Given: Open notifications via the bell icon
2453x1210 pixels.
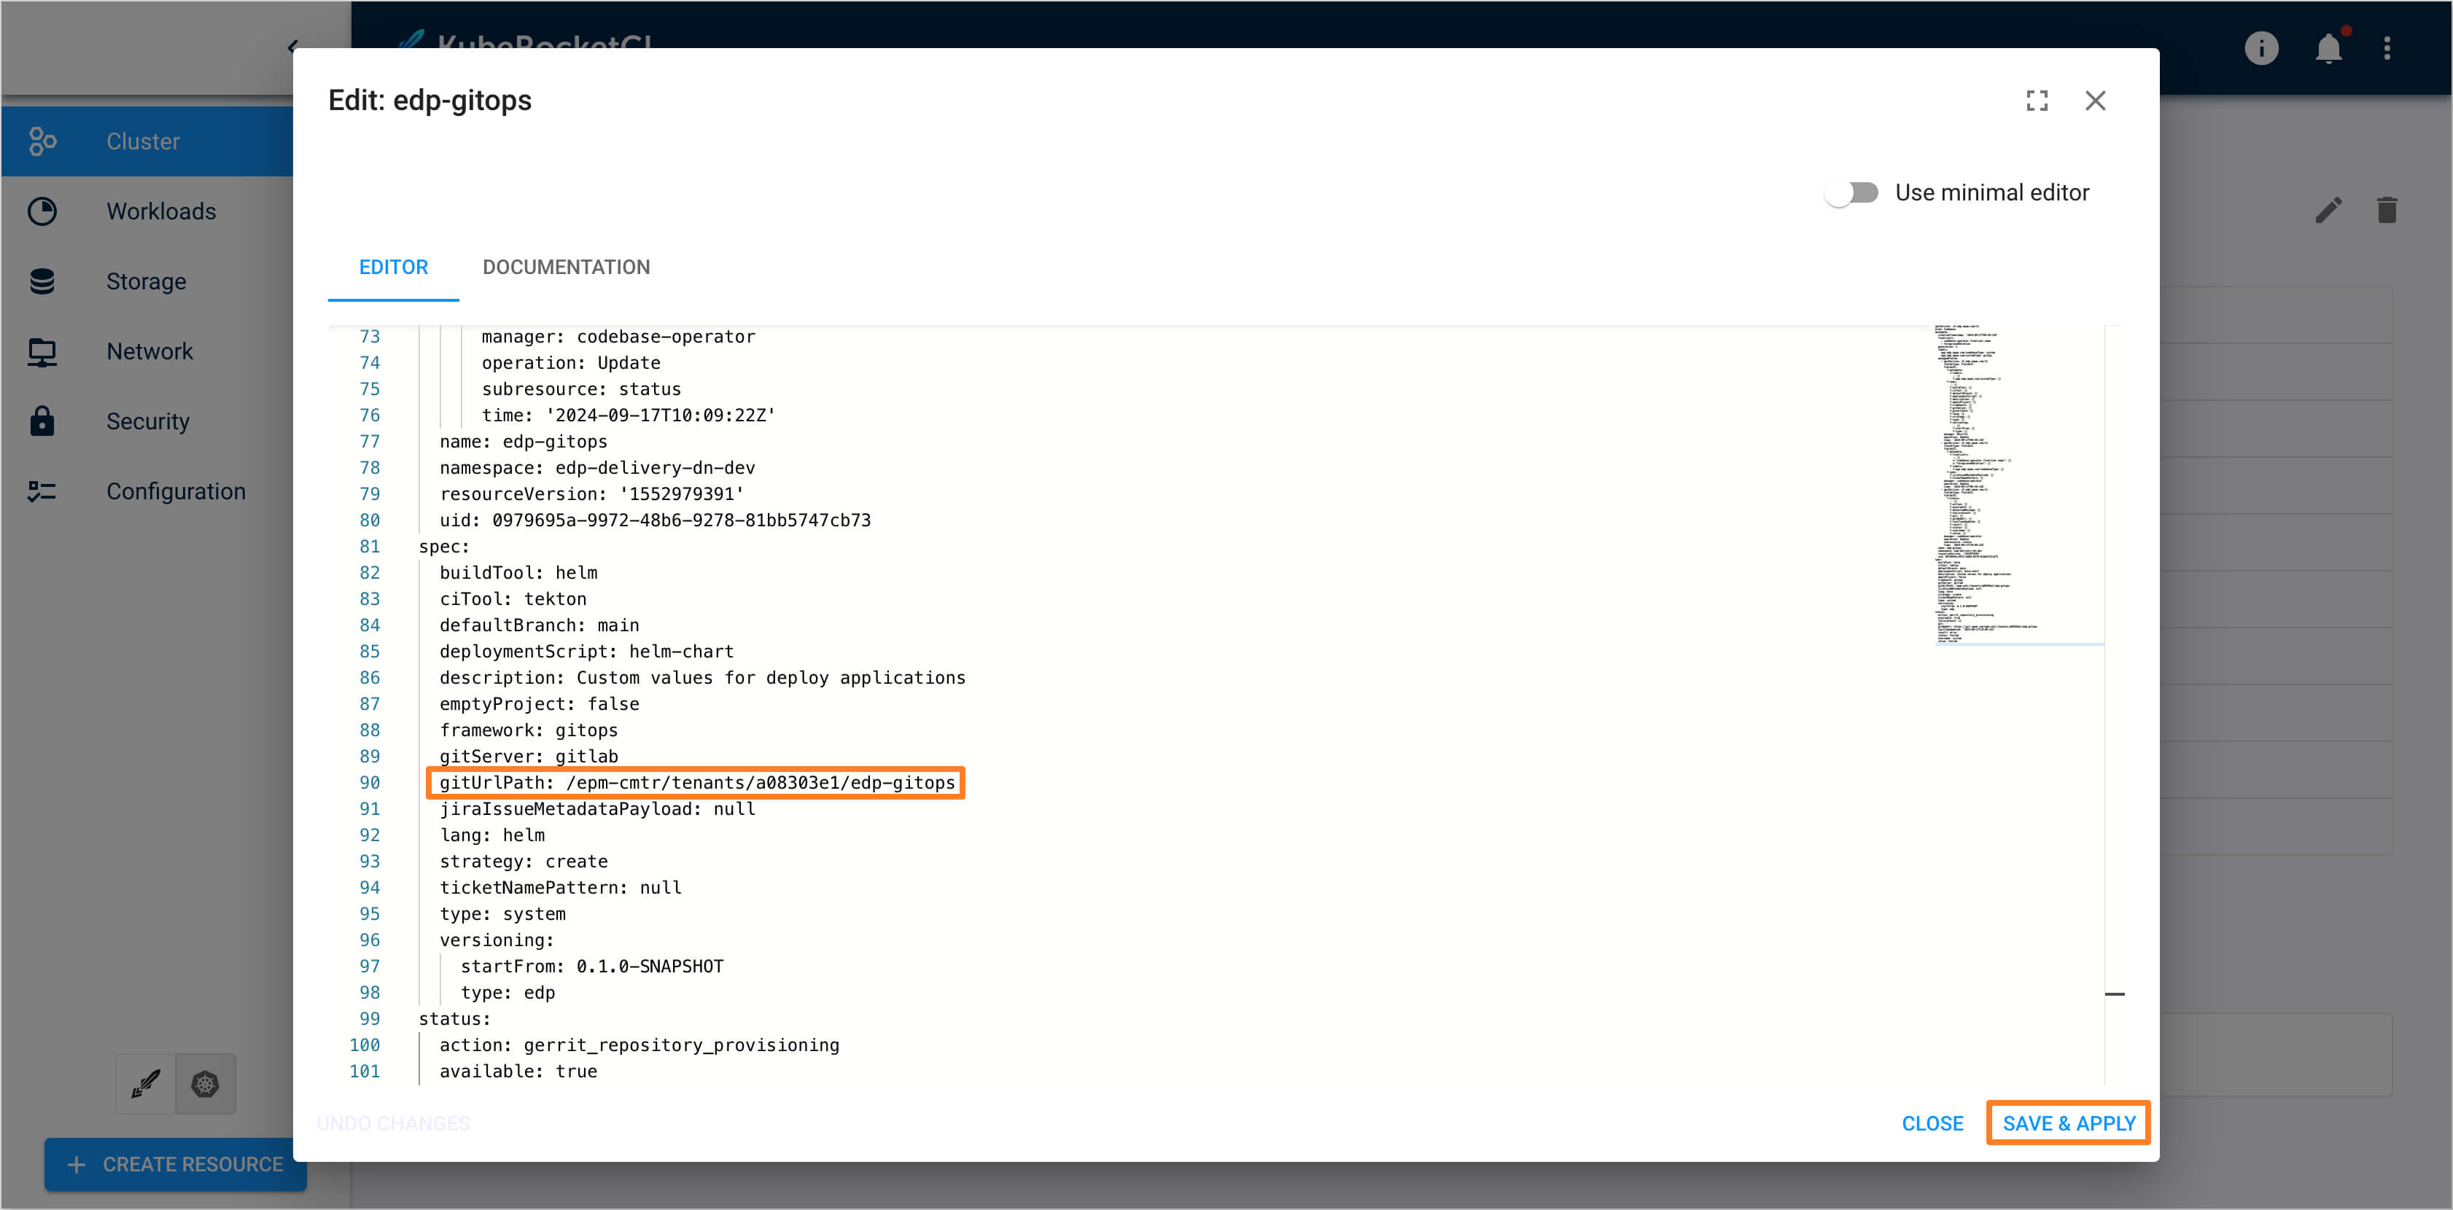Looking at the screenshot, I should pyautogui.click(x=2329, y=47).
